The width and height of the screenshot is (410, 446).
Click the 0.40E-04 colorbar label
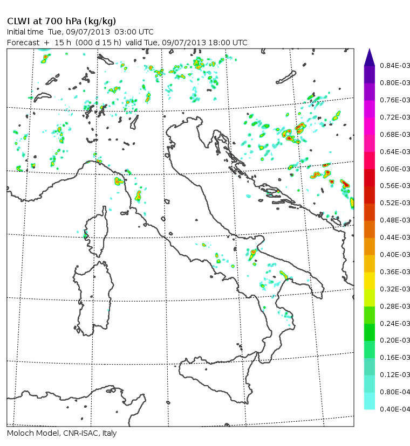coord(395,409)
